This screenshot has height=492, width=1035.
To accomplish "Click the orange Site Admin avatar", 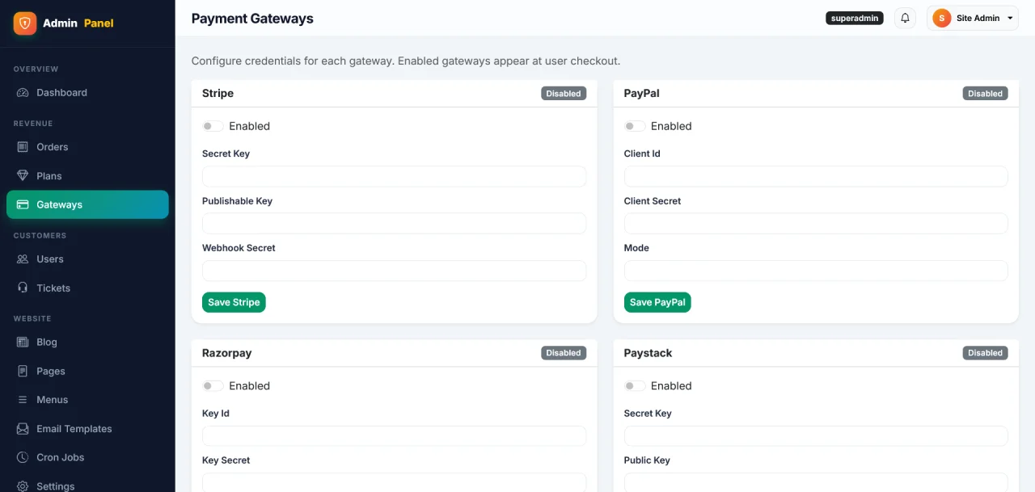I will click(941, 18).
